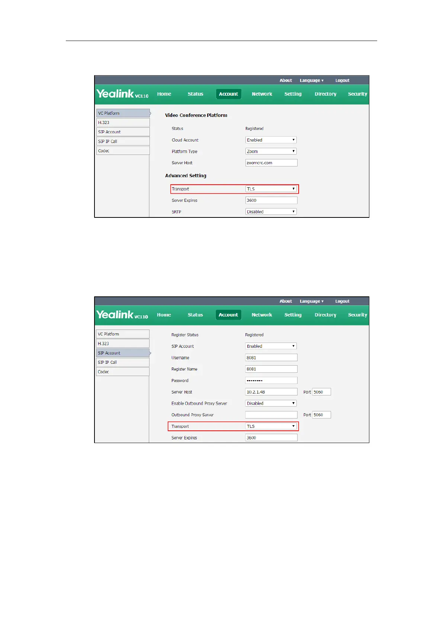Screen dimensions: 443x627
Task: Click Home tab in bottom screenshot
Action: point(164,315)
